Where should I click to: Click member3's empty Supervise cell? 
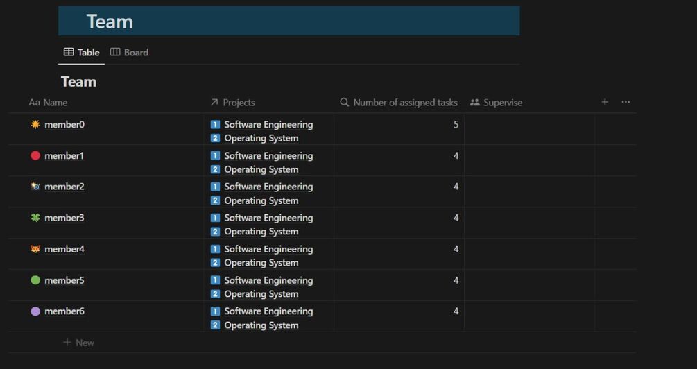528,223
